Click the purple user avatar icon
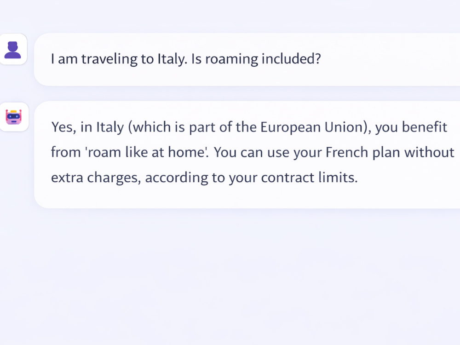 (x=12, y=50)
